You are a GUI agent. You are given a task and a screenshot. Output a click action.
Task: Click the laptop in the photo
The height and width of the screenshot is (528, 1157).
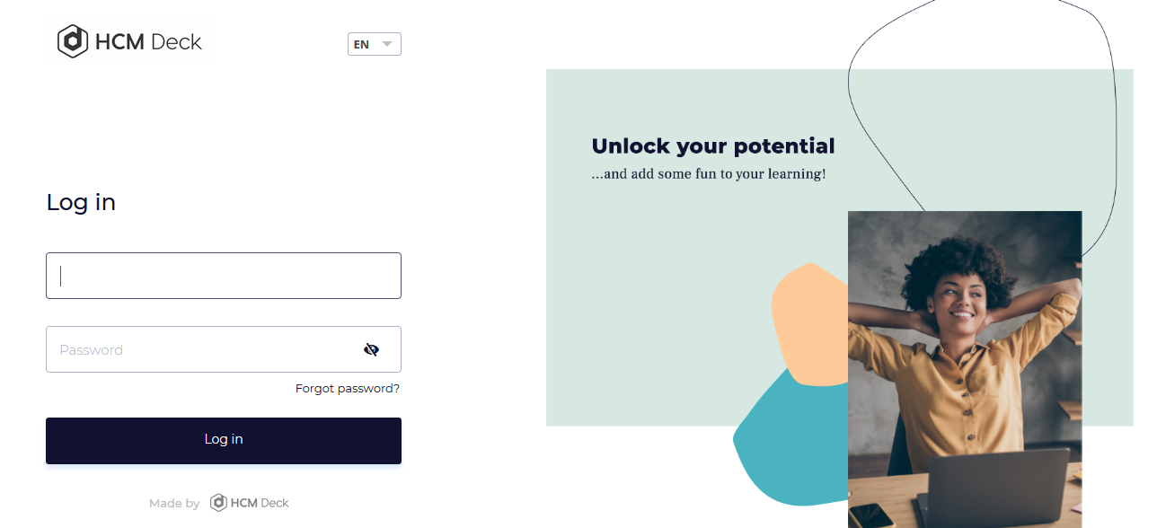pyautogui.click(x=997, y=489)
